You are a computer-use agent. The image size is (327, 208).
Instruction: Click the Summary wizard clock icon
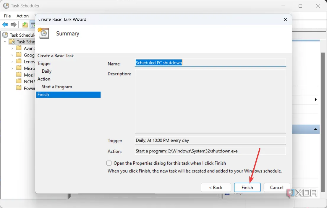tap(43, 33)
